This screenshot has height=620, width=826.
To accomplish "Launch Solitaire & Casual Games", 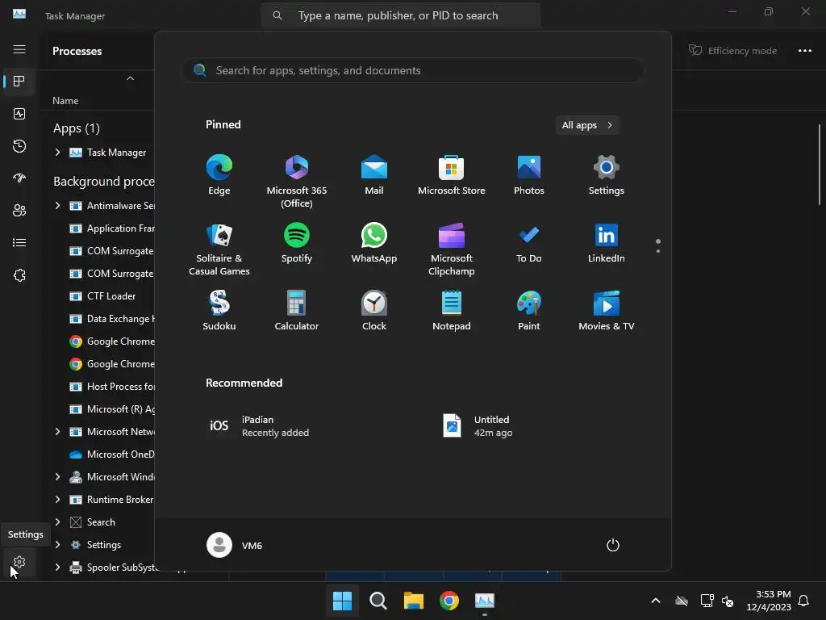I will (219, 249).
